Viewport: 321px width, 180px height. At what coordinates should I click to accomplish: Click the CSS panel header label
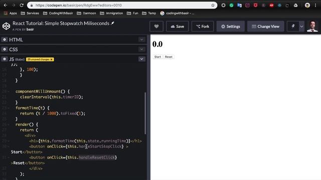click(x=14, y=49)
